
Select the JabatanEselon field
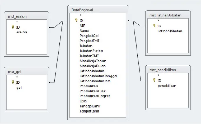[x=98, y=51]
